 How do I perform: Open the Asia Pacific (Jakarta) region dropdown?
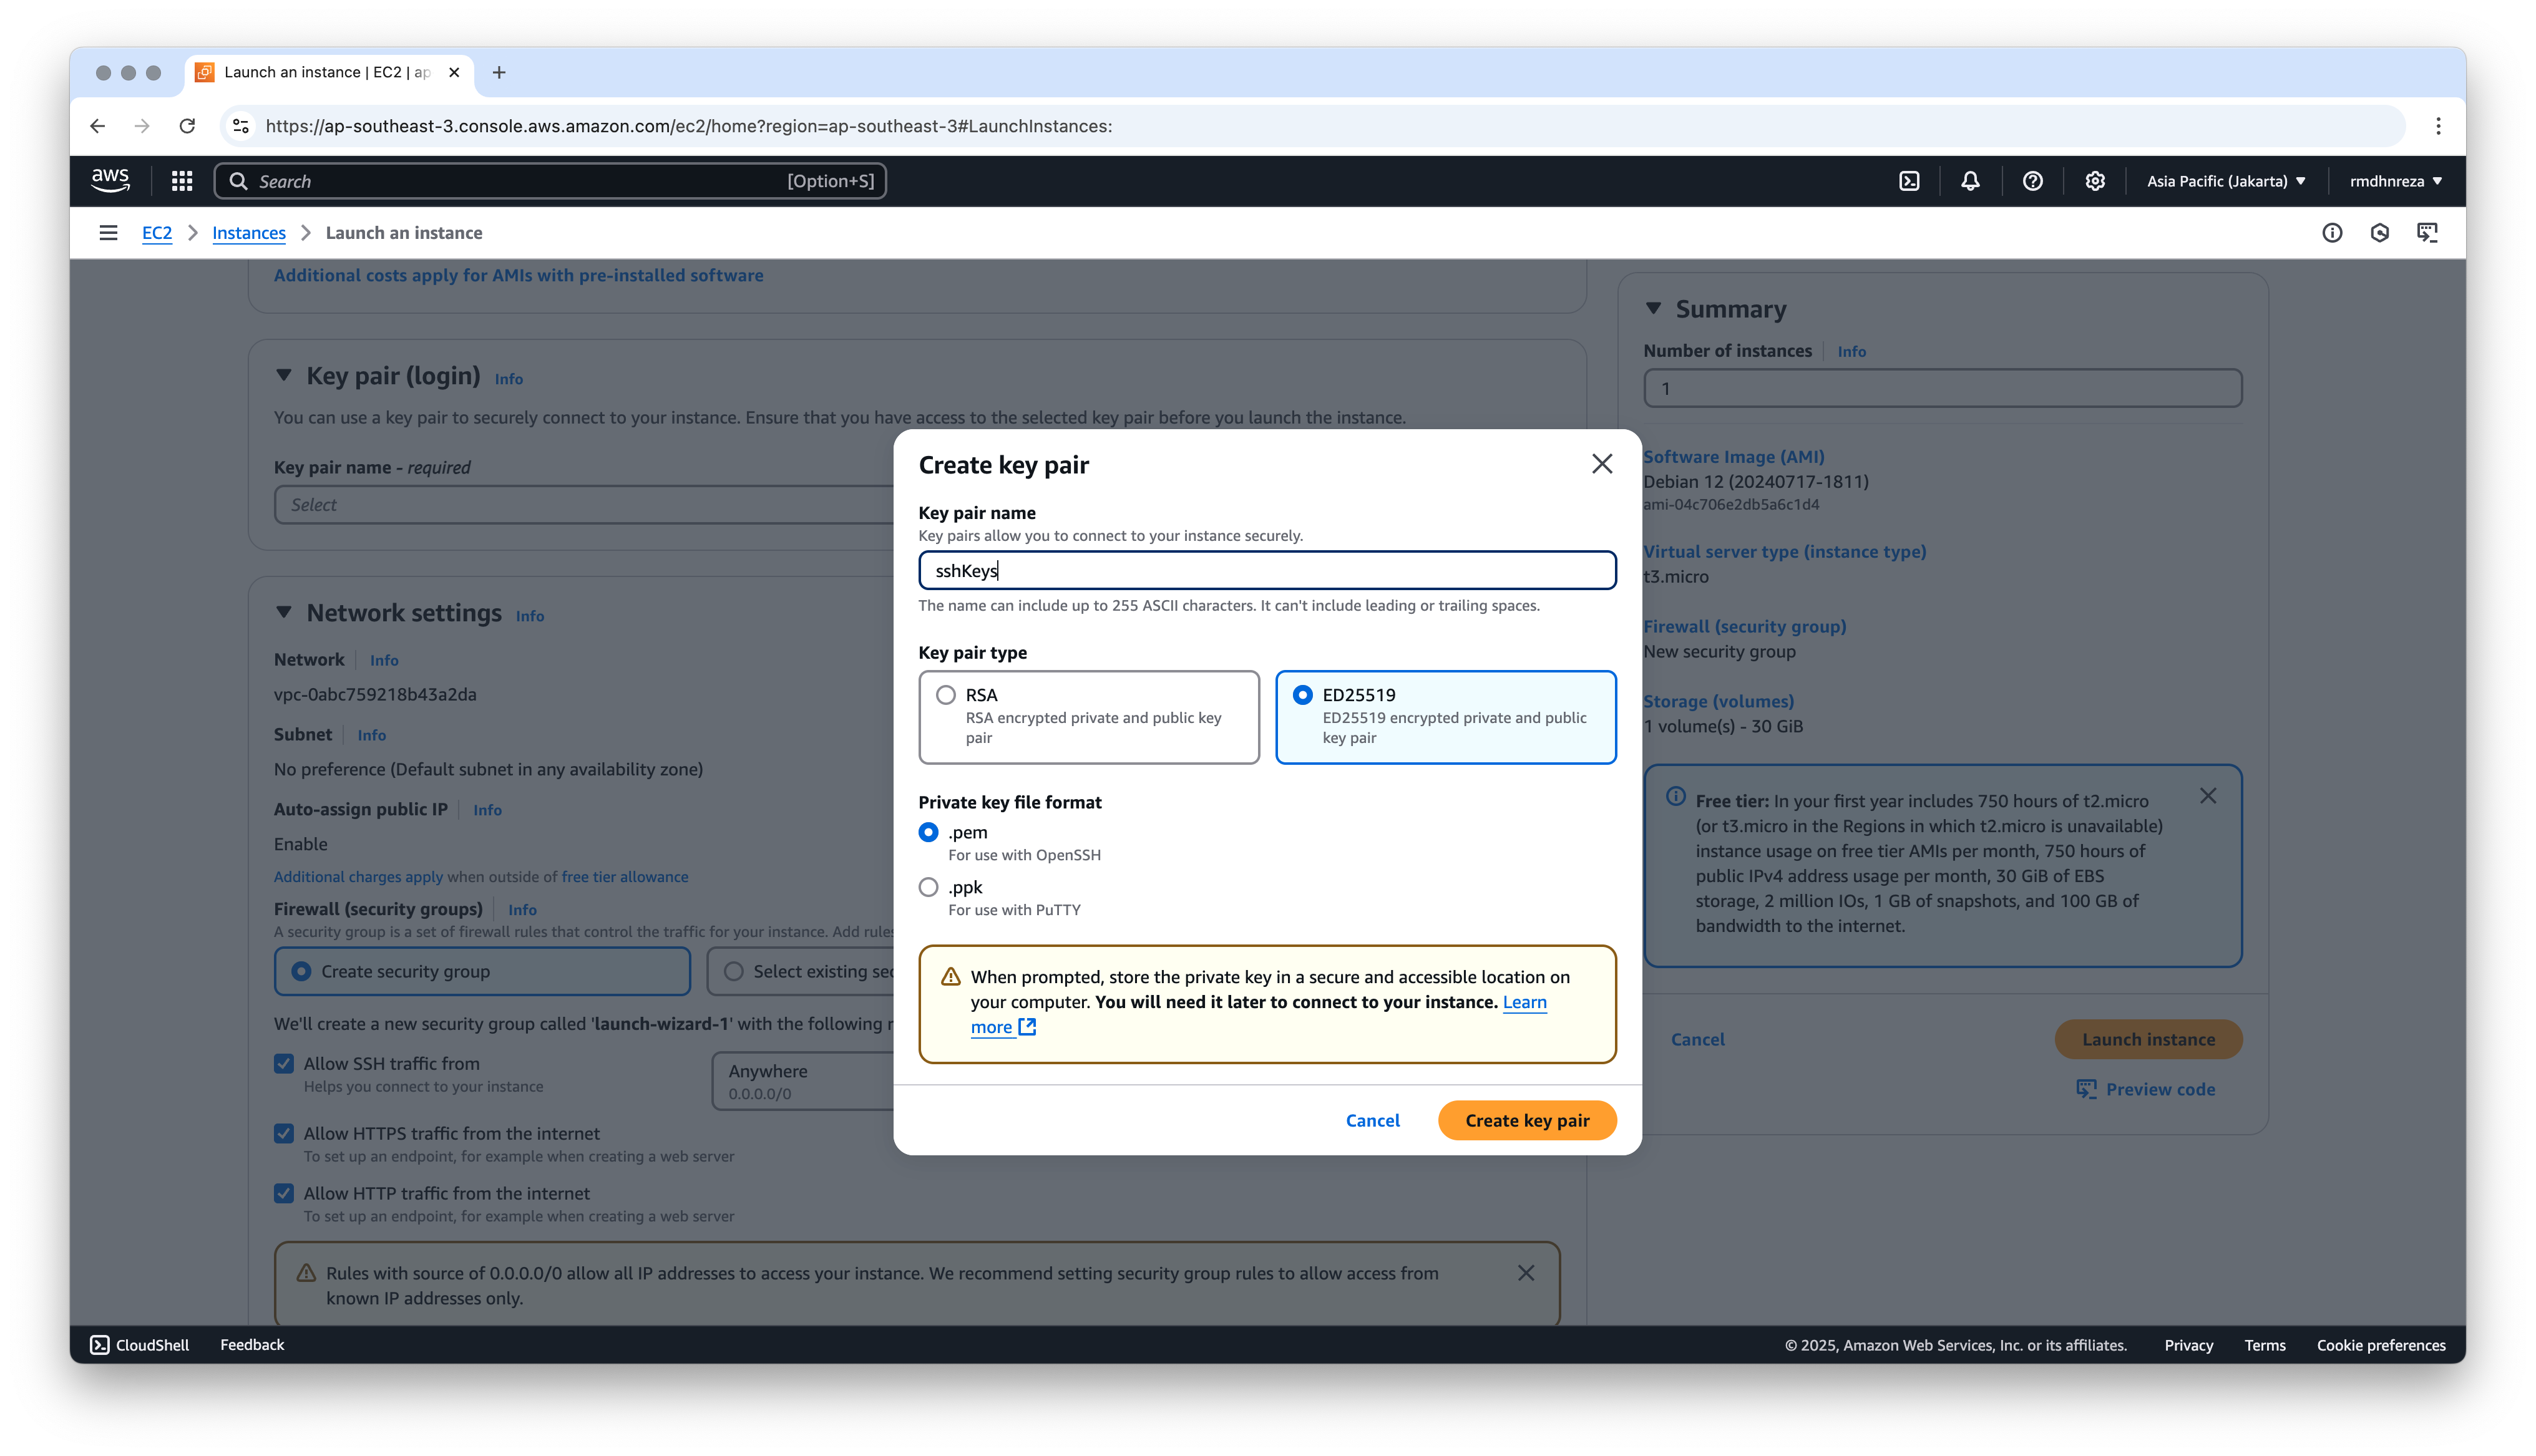click(x=2227, y=181)
